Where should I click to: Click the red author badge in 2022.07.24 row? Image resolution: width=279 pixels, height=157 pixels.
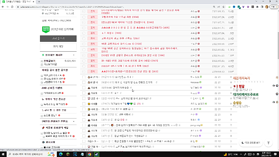pos(198,17)
